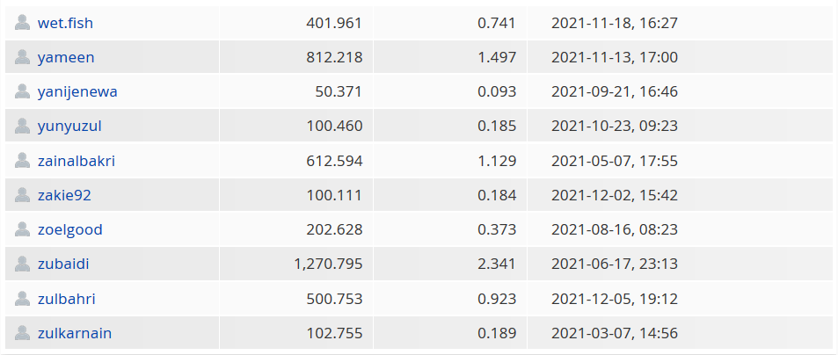Click the profile icon next to zoelgood
838x355 pixels.
[23, 229]
